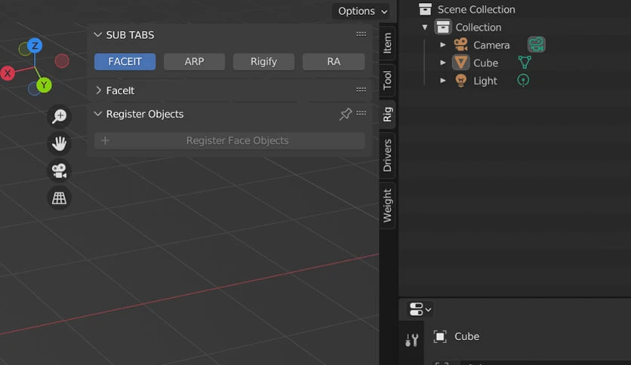Click the Light data icon in outliner
This screenshot has width=631, height=365.
(523, 81)
